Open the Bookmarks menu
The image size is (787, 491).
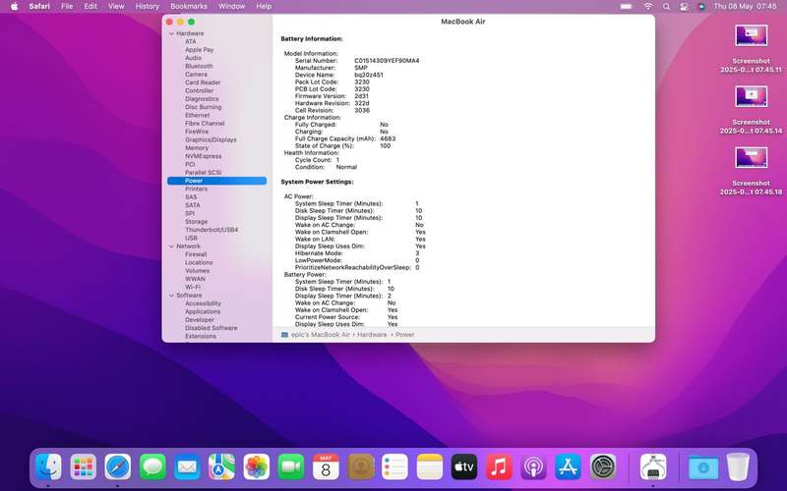coord(189,7)
